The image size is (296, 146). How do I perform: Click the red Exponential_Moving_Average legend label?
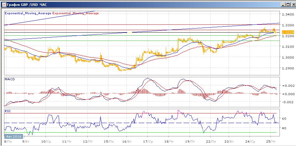(x=76, y=13)
